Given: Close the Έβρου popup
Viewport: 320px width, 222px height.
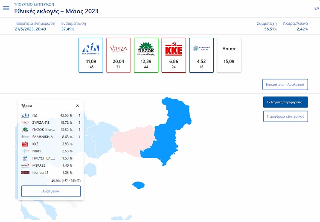Looking at the screenshot, I should click(78, 105).
